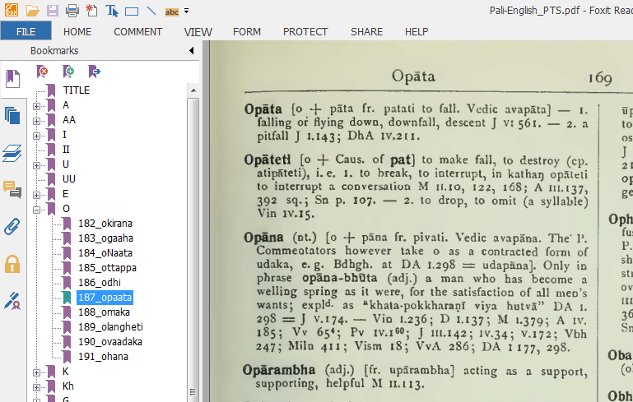Pick the Rectangle drawing tool
The width and height of the screenshot is (633, 402).
click(x=132, y=12)
